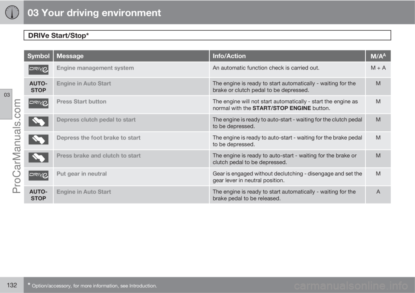Click the speedometer gauge icon in header
Screen dimensions: 415x293
[x=12, y=13]
